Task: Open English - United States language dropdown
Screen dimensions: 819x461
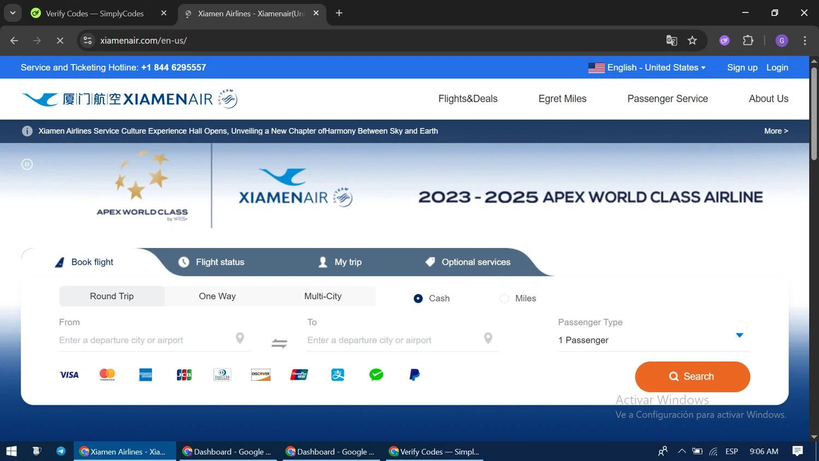Action: [x=647, y=68]
